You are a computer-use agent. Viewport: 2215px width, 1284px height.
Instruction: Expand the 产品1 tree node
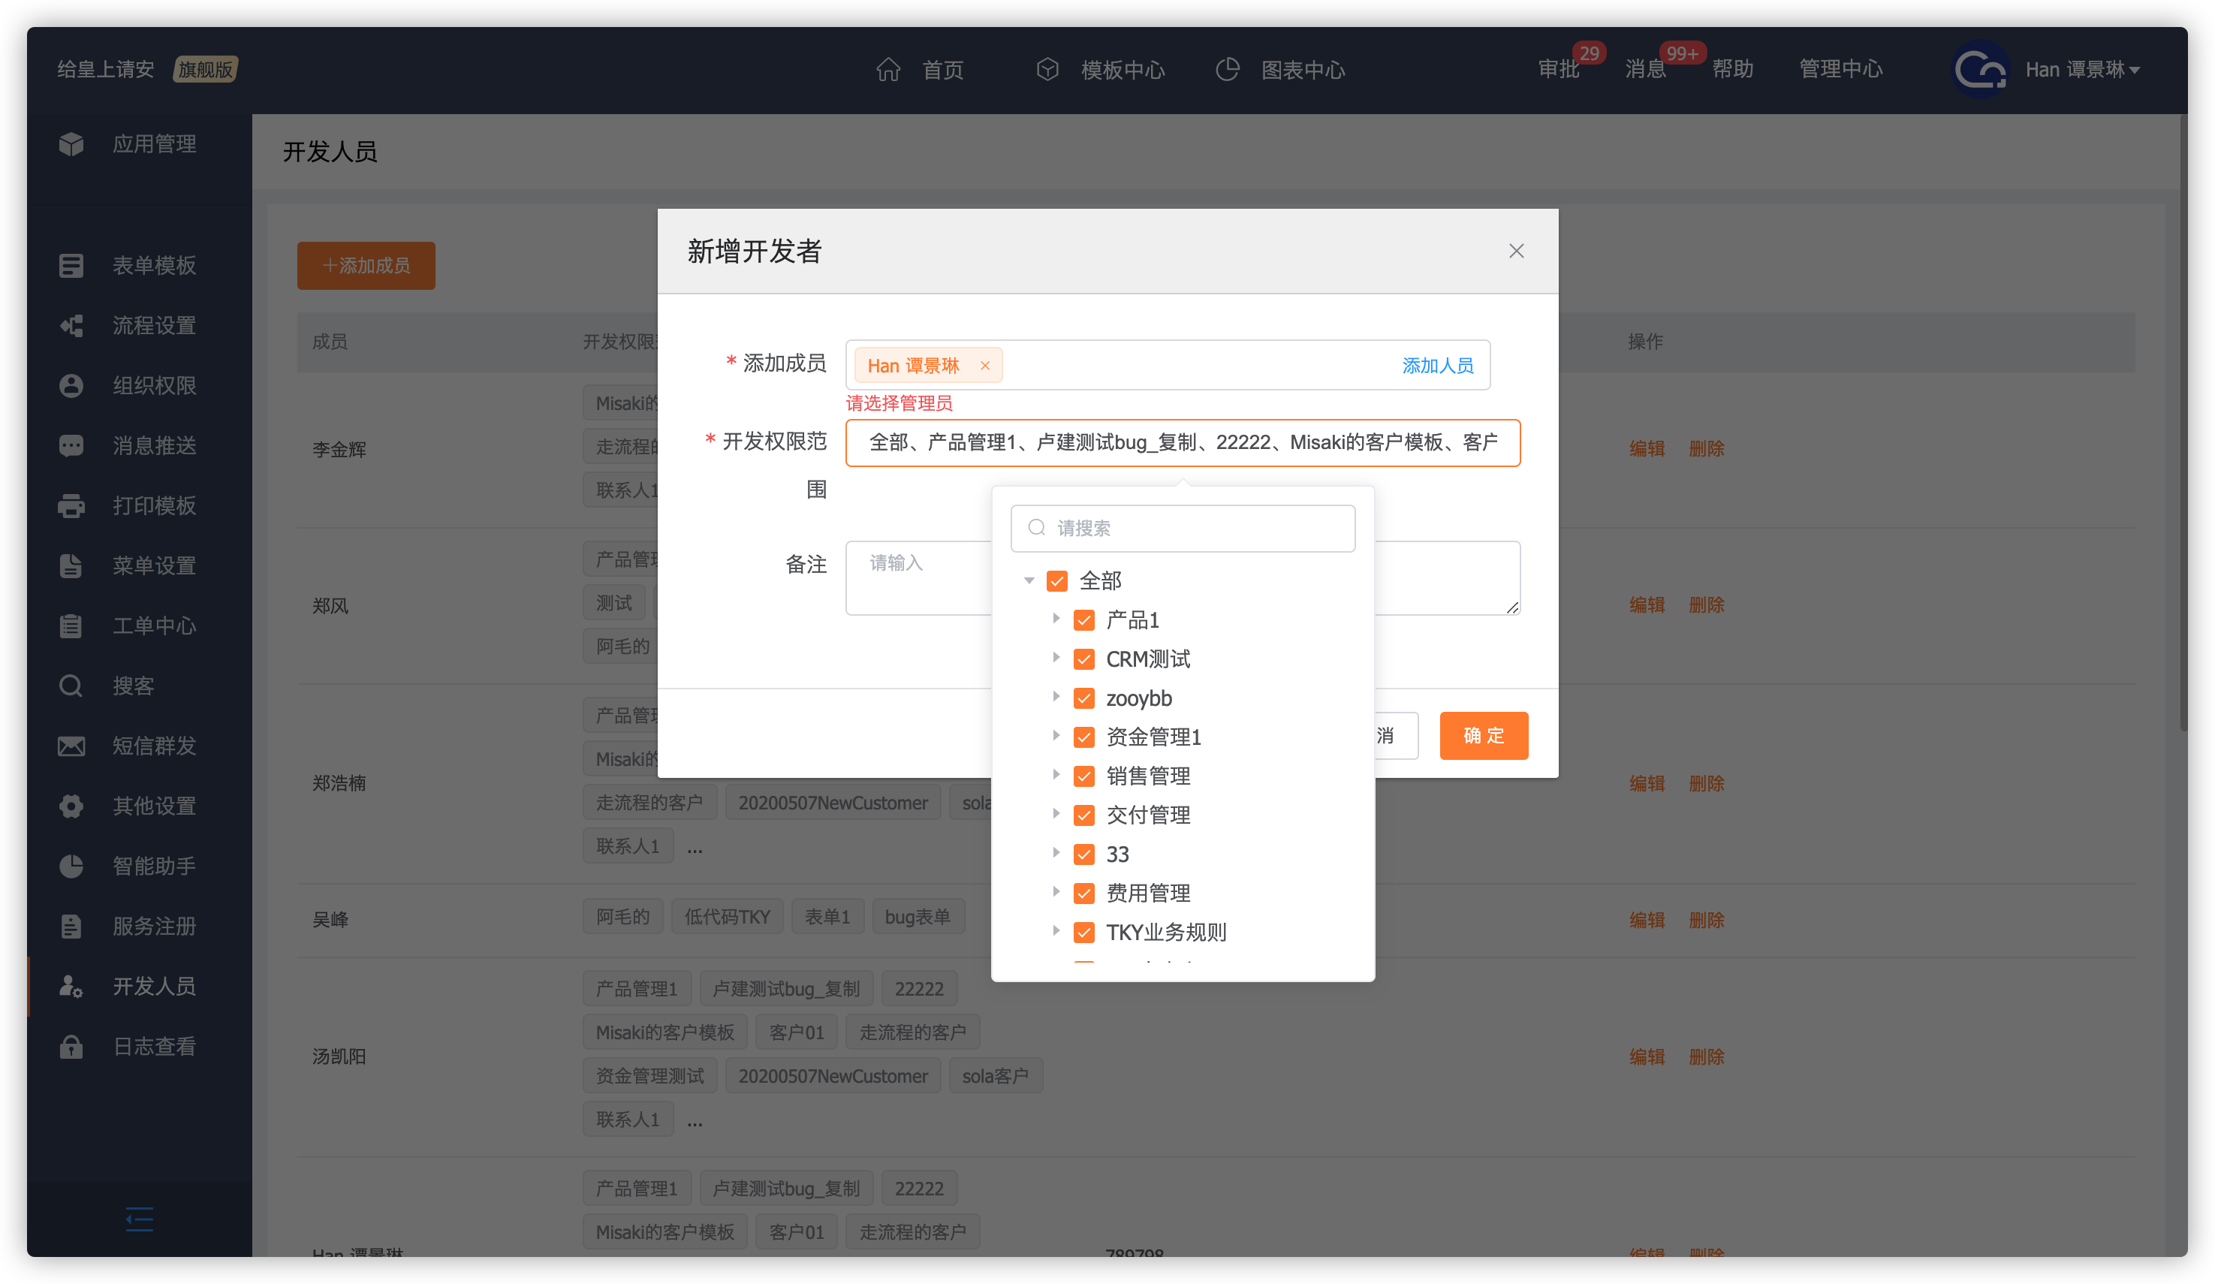1056,619
